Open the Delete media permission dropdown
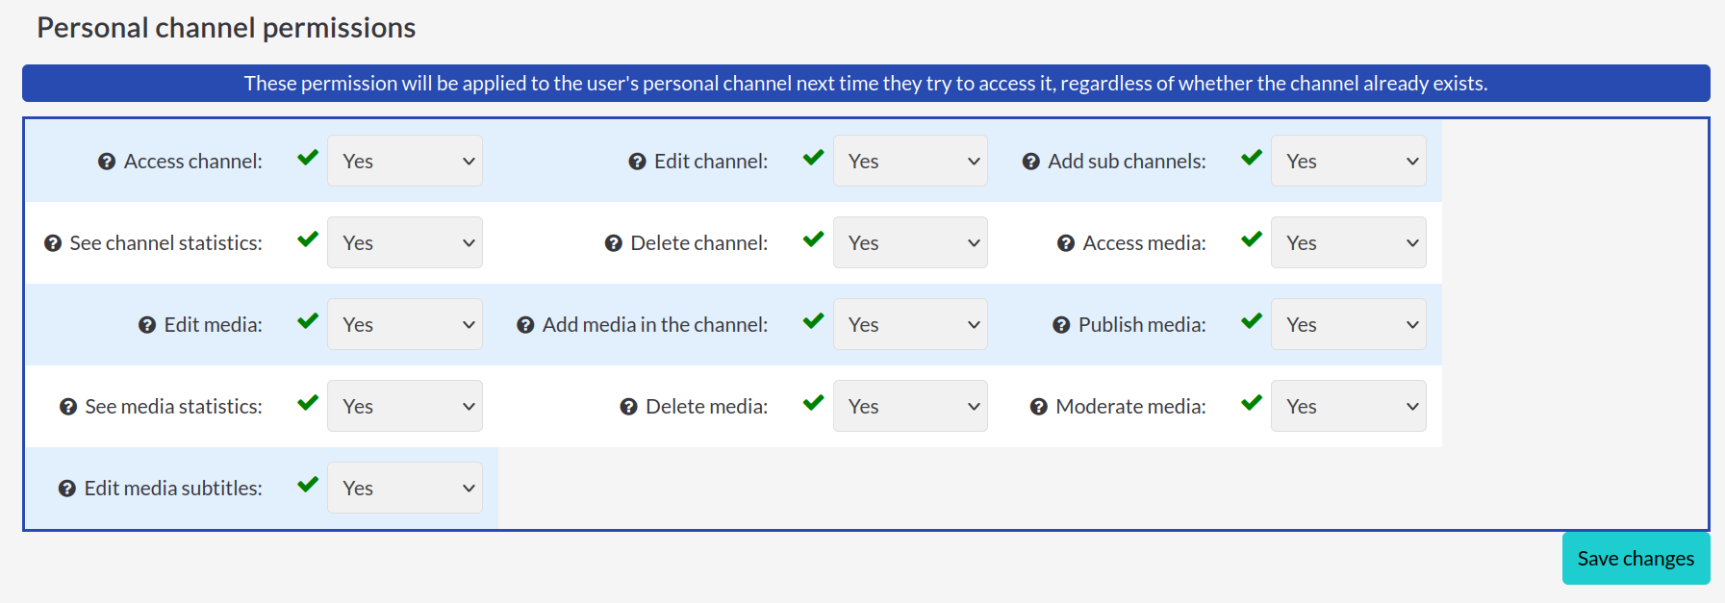 (x=910, y=406)
